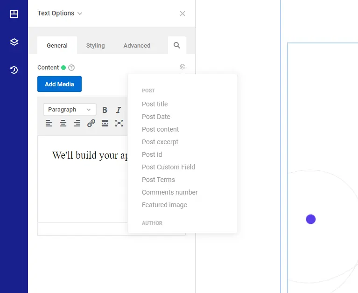Open the history icon in sidebar
This screenshot has width=358, height=293.
click(x=14, y=70)
